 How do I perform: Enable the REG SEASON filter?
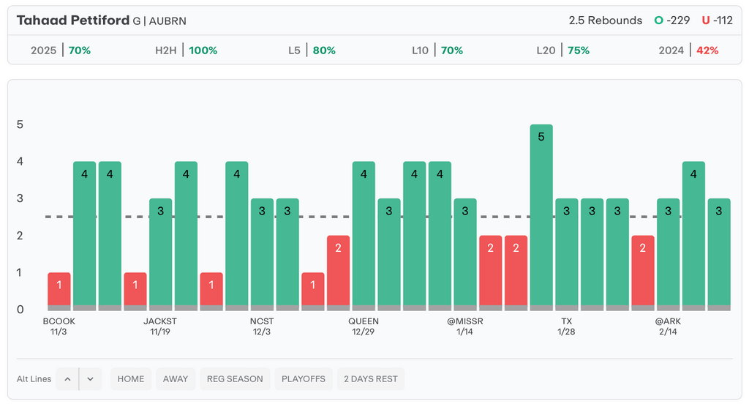[x=235, y=379]
